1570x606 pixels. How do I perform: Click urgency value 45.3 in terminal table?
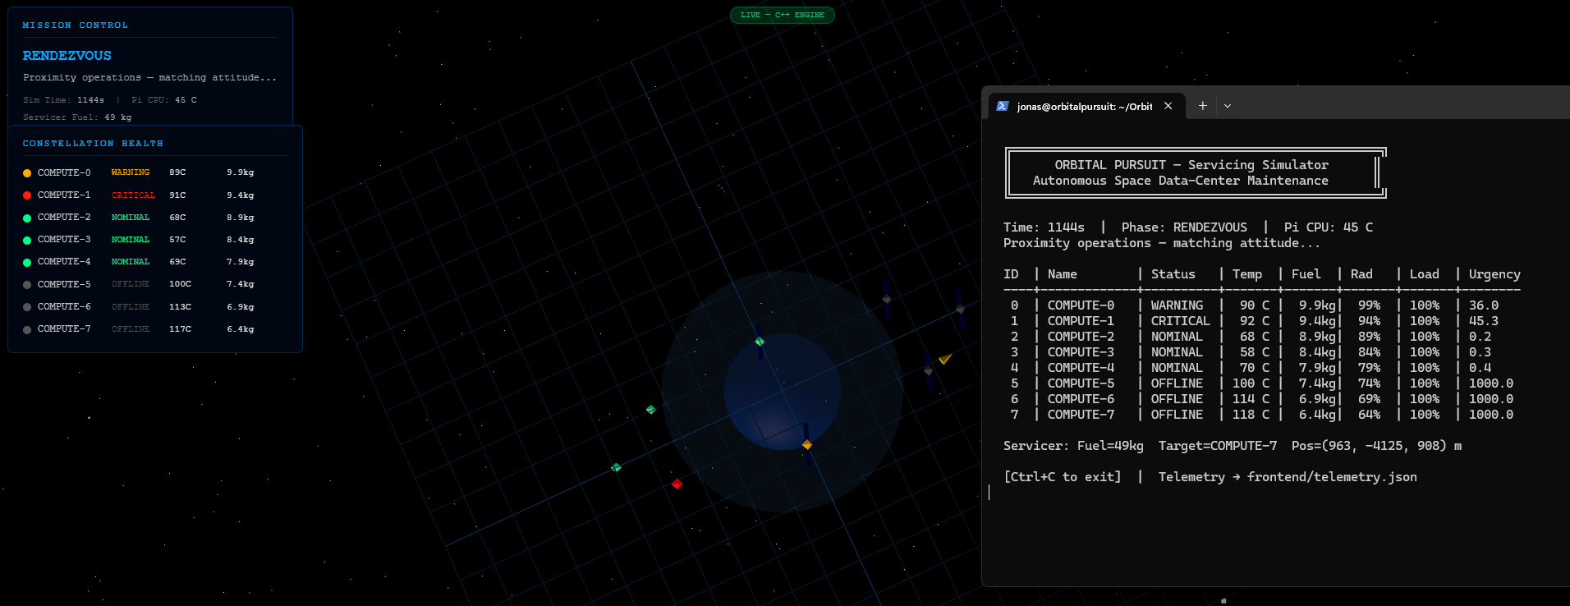(1484, 321)
